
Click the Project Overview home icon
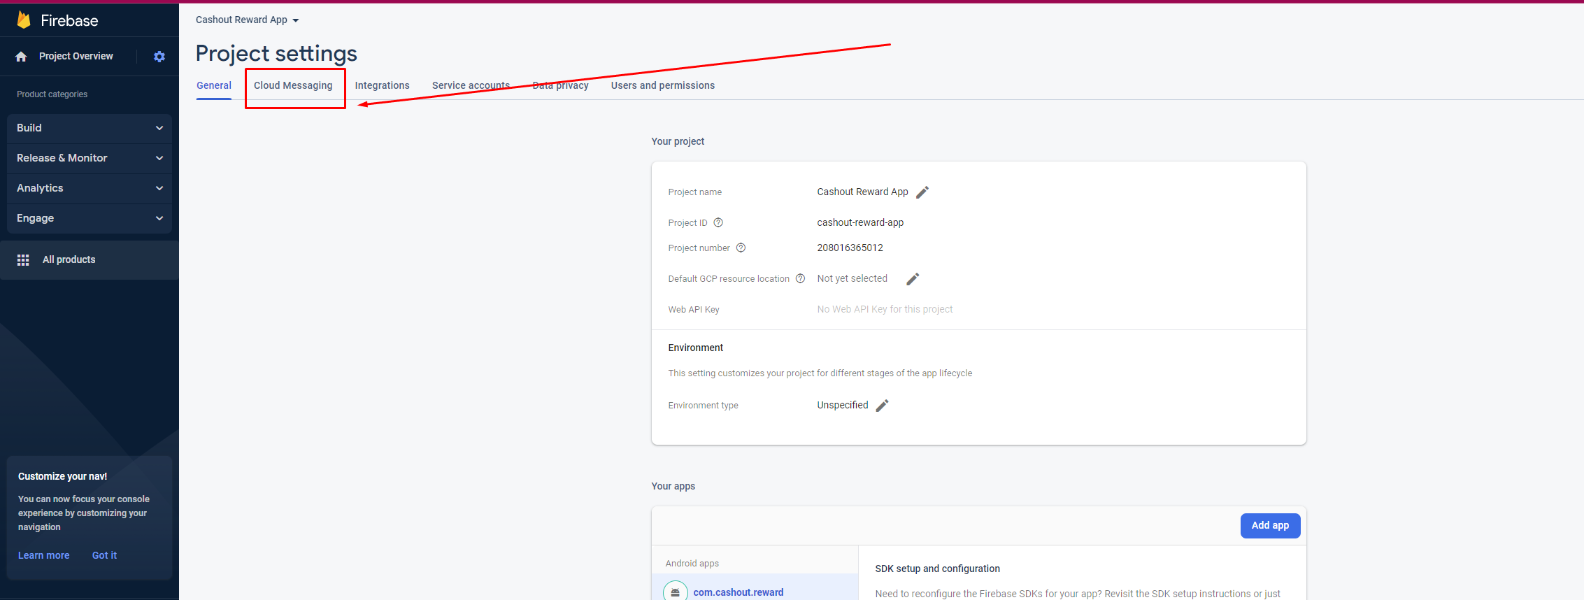click(21, 57)
